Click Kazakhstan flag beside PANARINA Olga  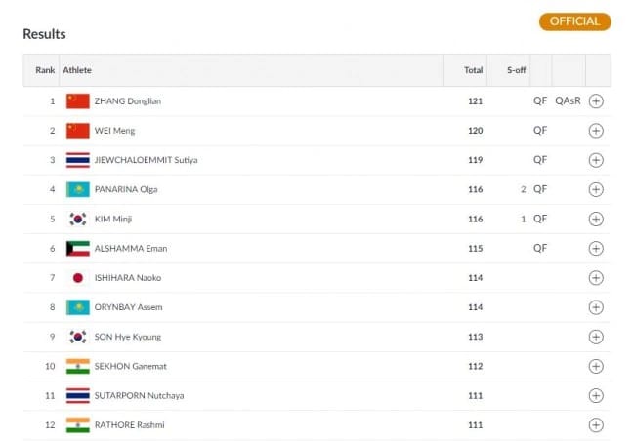pos(78,189)
